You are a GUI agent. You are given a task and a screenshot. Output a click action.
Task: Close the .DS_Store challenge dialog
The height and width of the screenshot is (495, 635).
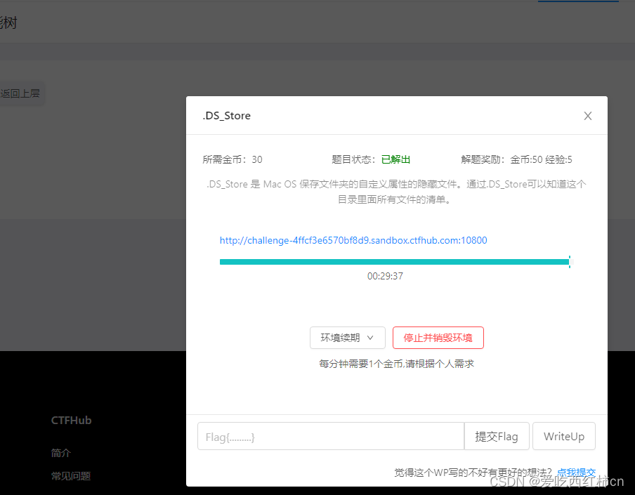click(587, 116)
